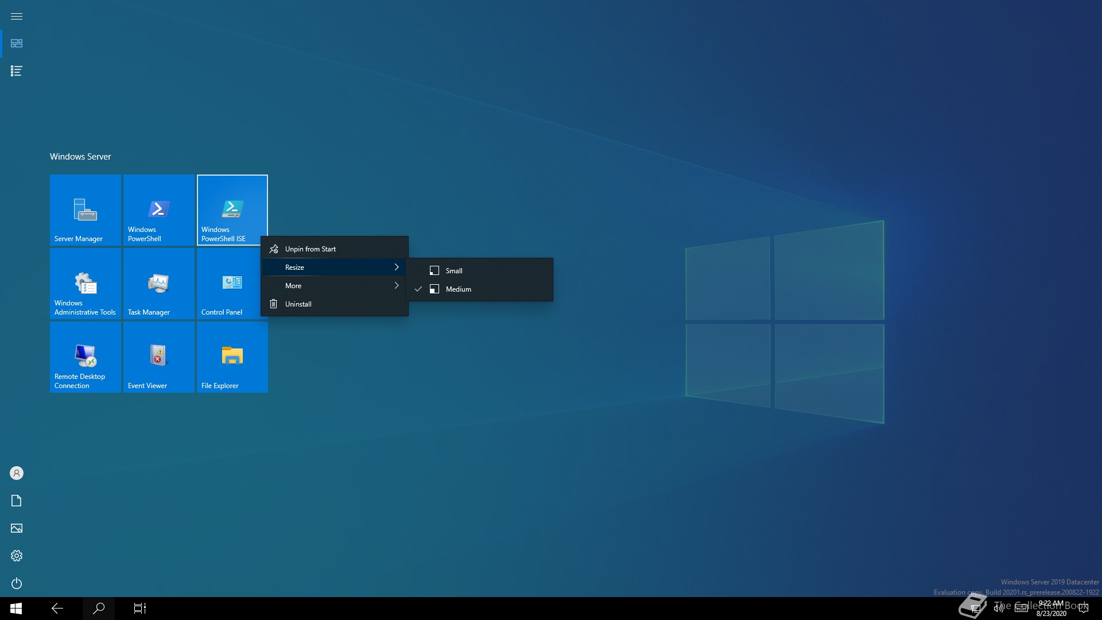Click the Power icon

click(17, 583)
